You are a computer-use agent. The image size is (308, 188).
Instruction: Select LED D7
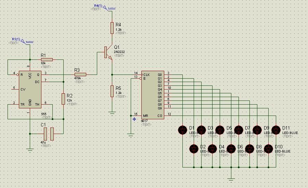239,130
